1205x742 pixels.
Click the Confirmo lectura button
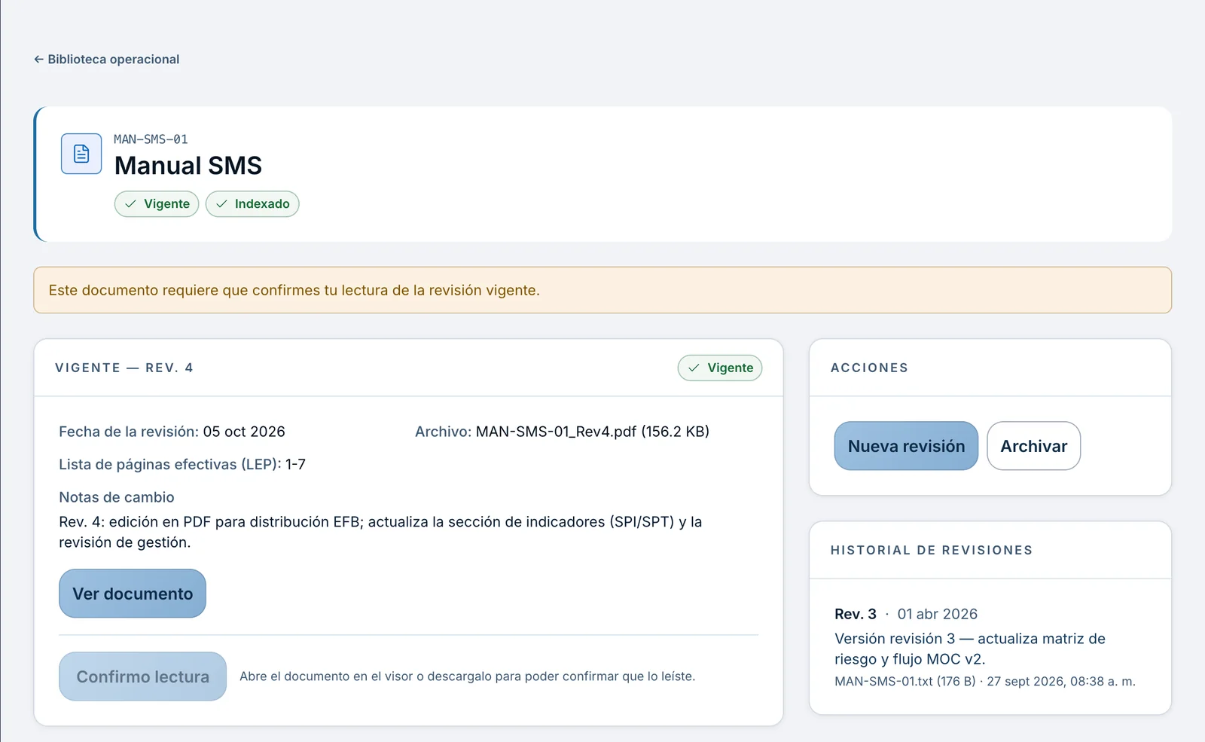pos(143,676)
